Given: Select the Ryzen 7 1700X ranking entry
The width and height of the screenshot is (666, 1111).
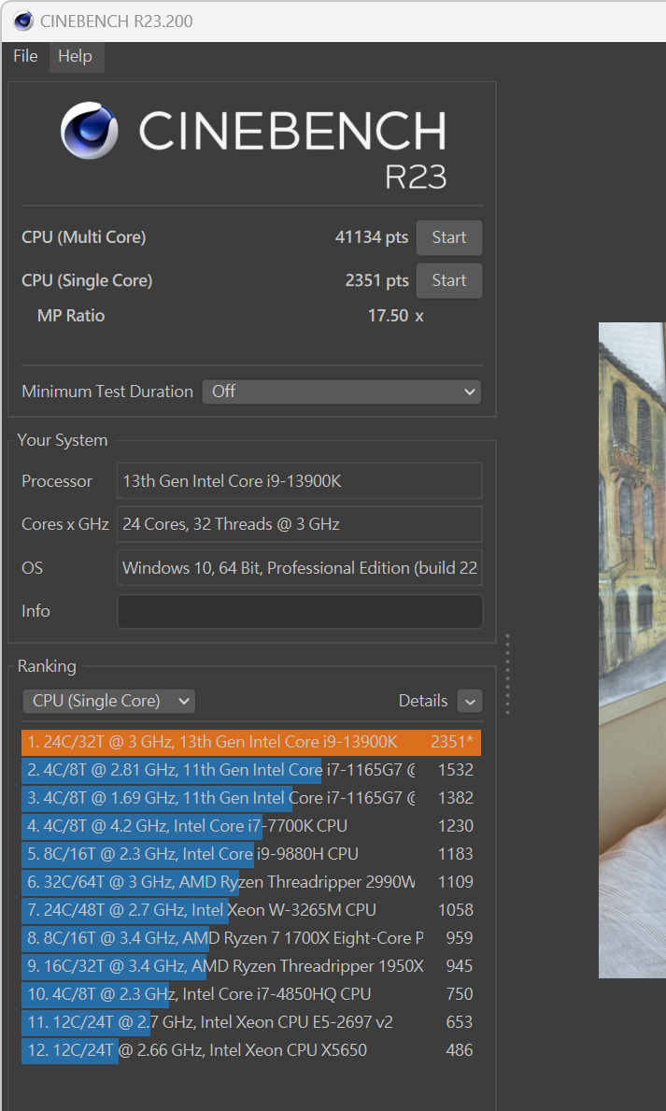Looking at the screenshot, I should click(251, 938).
